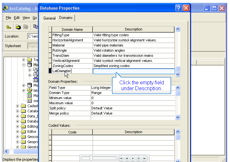230x162 pixels.
Task: Click the Up One Level toolbar icon
Action: point(9,27)
